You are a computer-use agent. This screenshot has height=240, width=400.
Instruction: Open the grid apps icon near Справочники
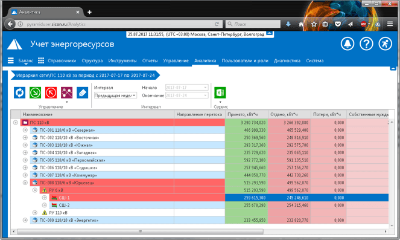point(41,60)
